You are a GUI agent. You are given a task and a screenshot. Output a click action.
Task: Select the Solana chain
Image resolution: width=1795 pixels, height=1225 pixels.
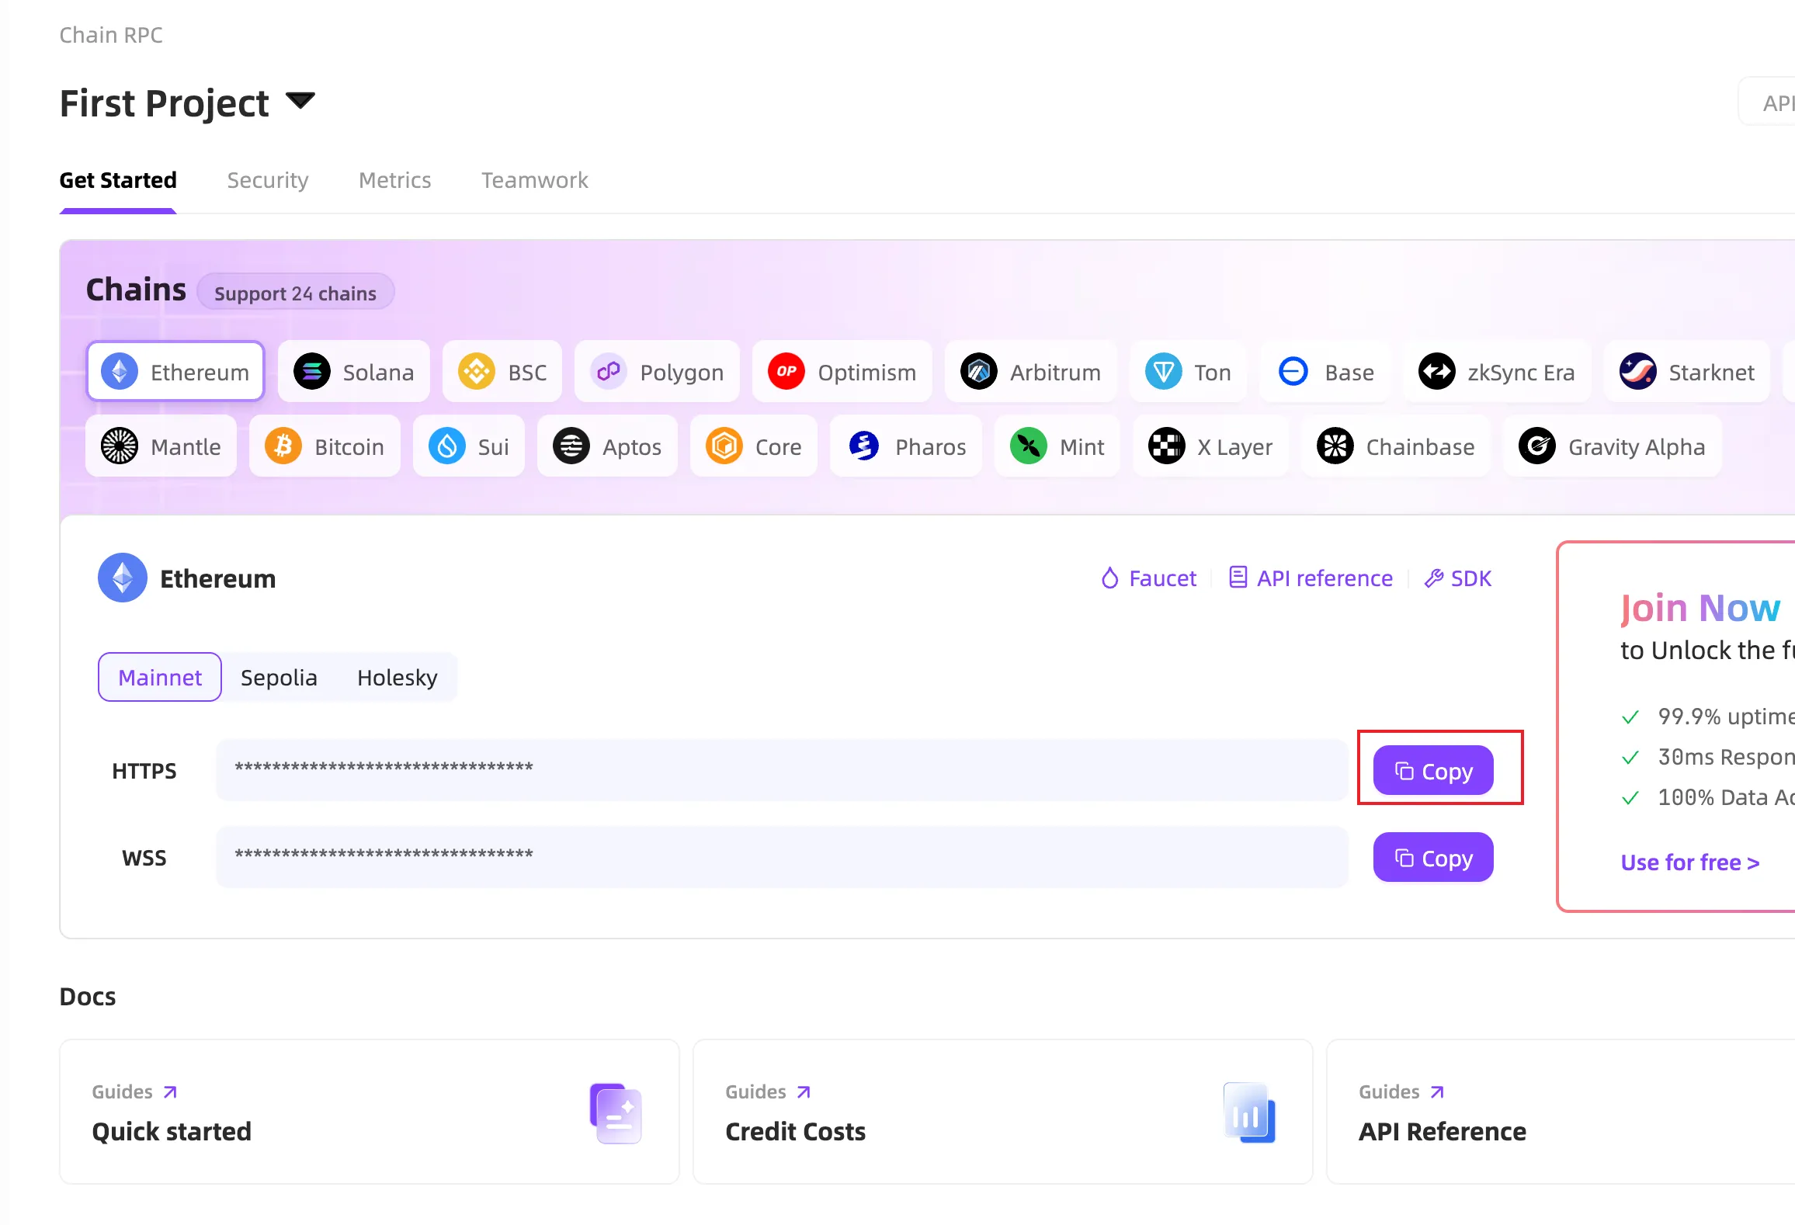click(x=353, y=372)
